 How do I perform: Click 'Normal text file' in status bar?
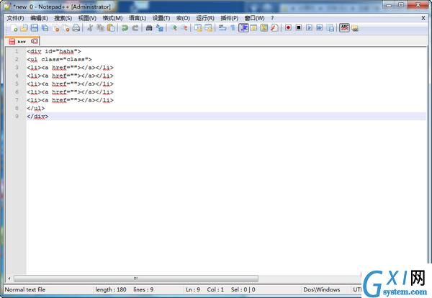pyautogui.click(x=25, y=290)
